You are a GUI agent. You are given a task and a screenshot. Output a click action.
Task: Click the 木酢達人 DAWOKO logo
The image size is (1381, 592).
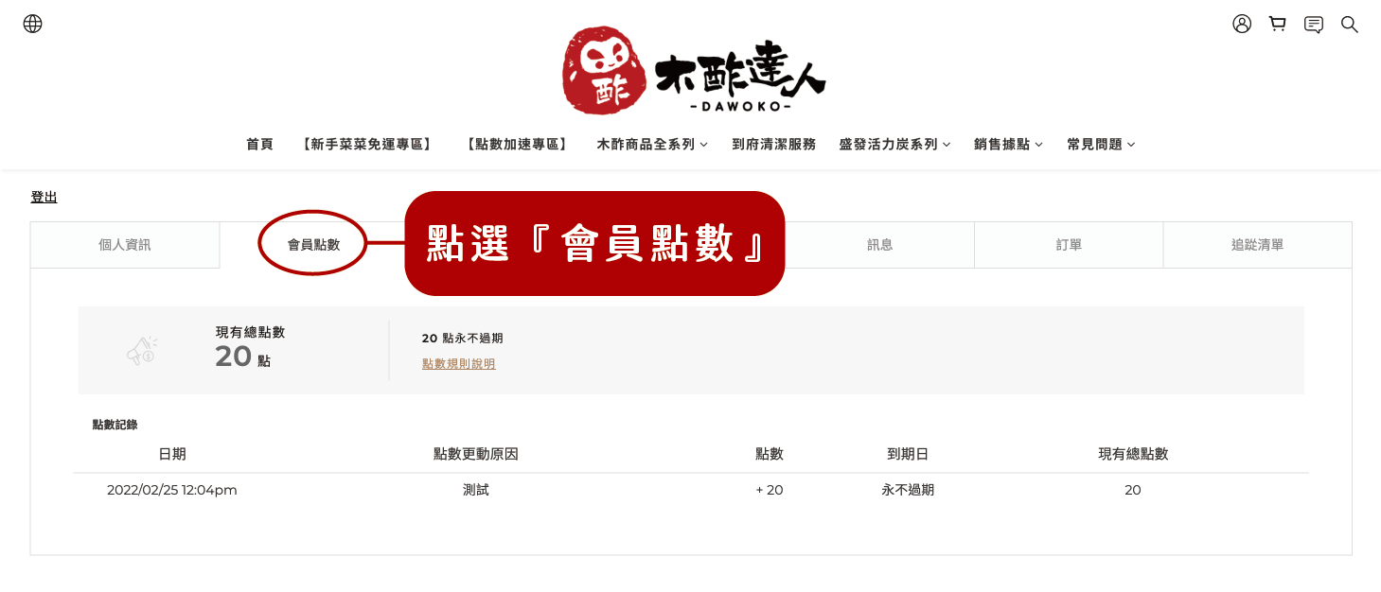[694, 71]
